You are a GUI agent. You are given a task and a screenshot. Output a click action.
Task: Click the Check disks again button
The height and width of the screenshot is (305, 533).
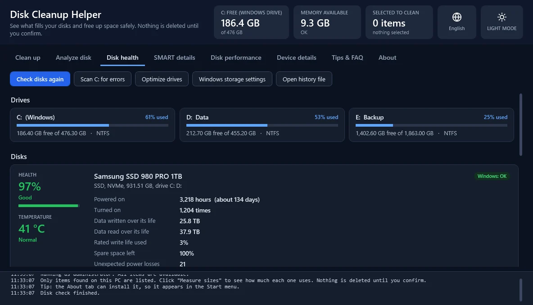(x=40, y=79)
